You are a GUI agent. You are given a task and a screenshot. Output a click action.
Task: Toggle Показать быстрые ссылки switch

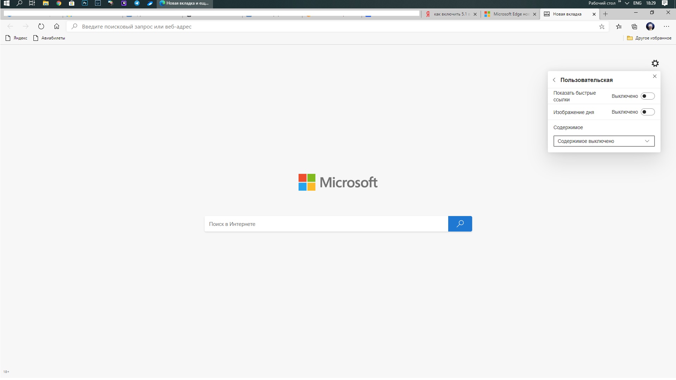pos(647,96)
